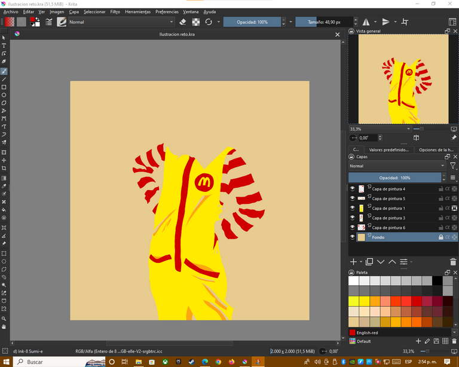Image resolution: width=459 pixels, height=367 pixels.
Task: Click the overview thumbnail image
Action: click(403, 79)
